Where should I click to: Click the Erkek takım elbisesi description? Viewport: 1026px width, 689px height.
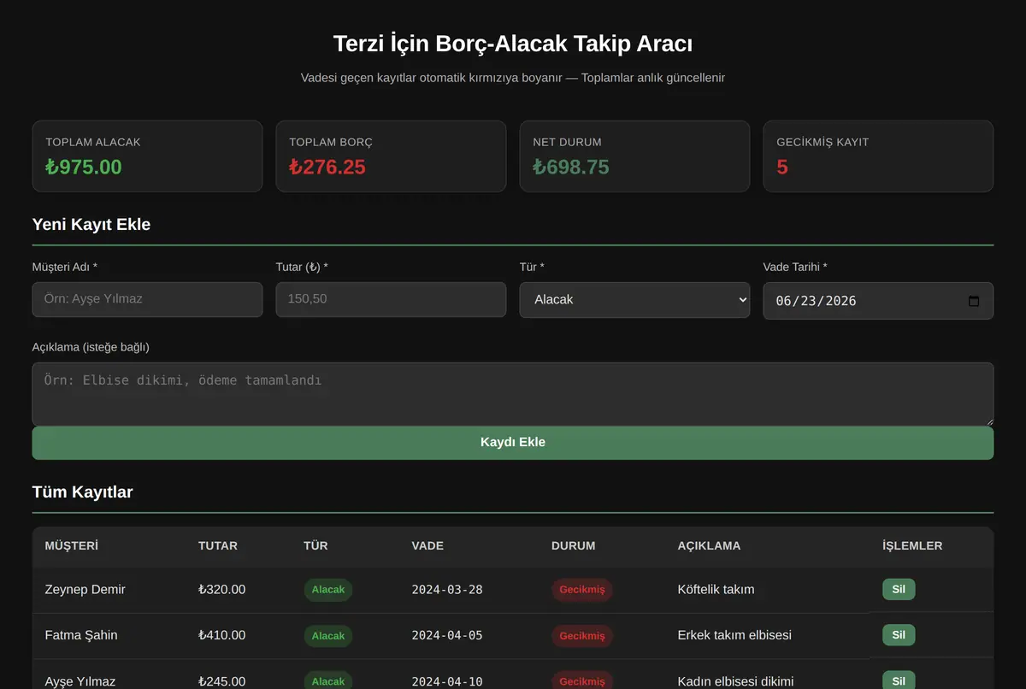(x=734, y=635)
